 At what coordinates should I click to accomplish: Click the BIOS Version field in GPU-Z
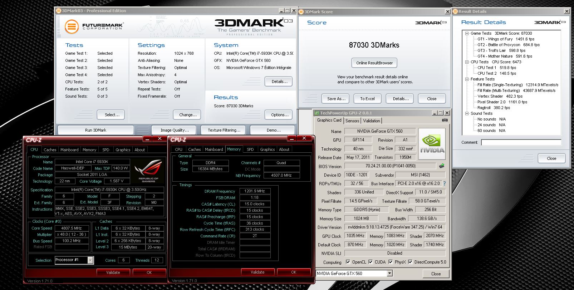(x=390, y=166)
